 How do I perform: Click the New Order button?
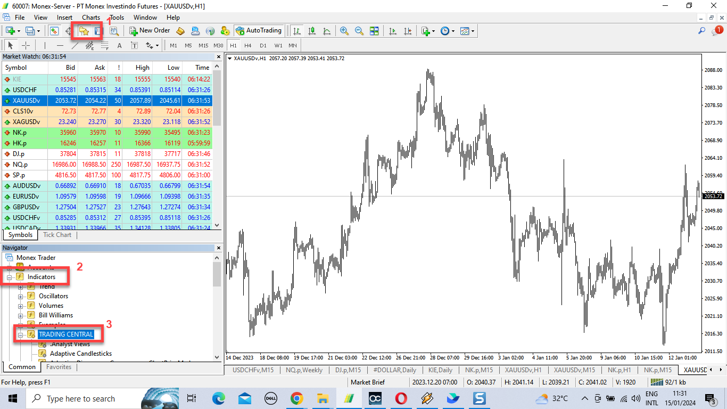tap(149, 31)
